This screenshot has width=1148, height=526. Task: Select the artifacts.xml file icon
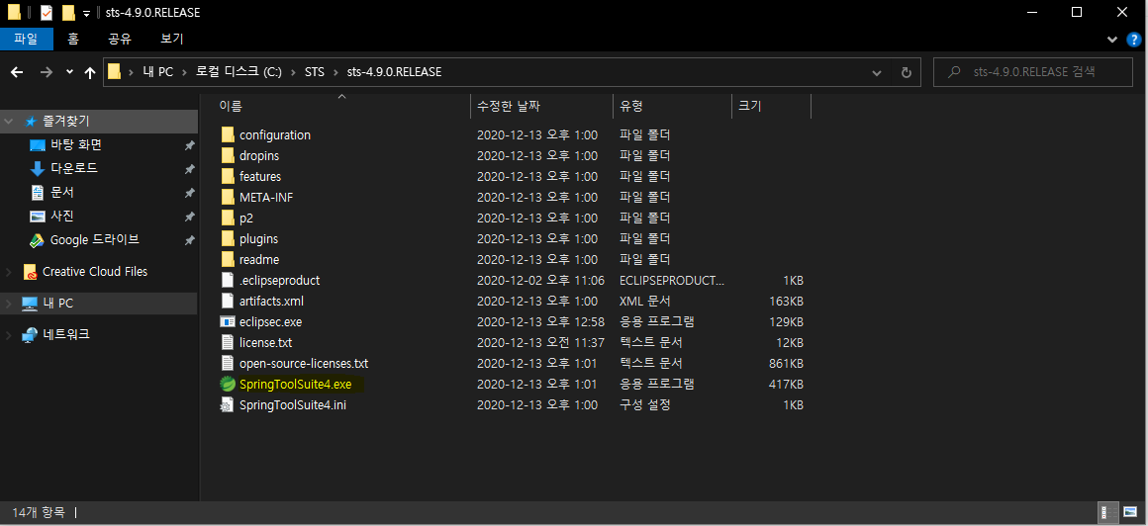click(227, 301)
